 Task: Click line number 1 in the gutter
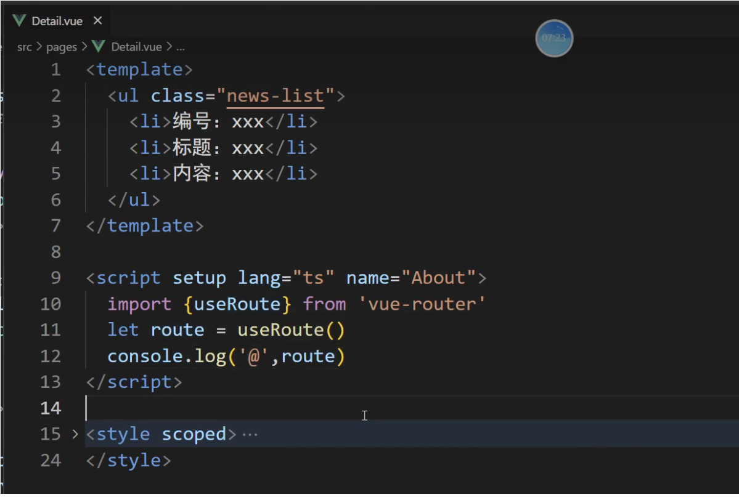(x=55, y=70)
